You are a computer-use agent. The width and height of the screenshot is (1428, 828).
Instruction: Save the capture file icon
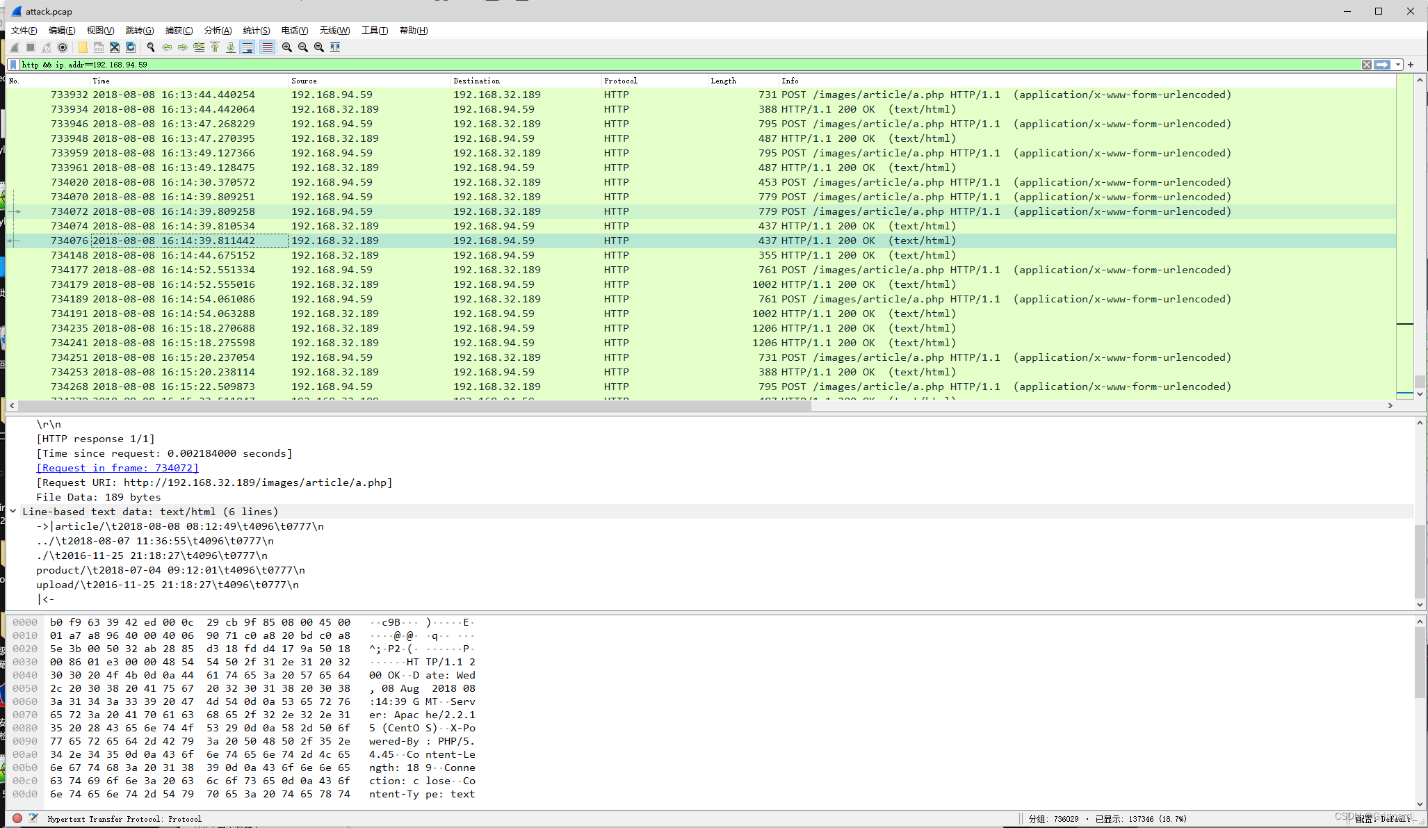coord(99,47)
